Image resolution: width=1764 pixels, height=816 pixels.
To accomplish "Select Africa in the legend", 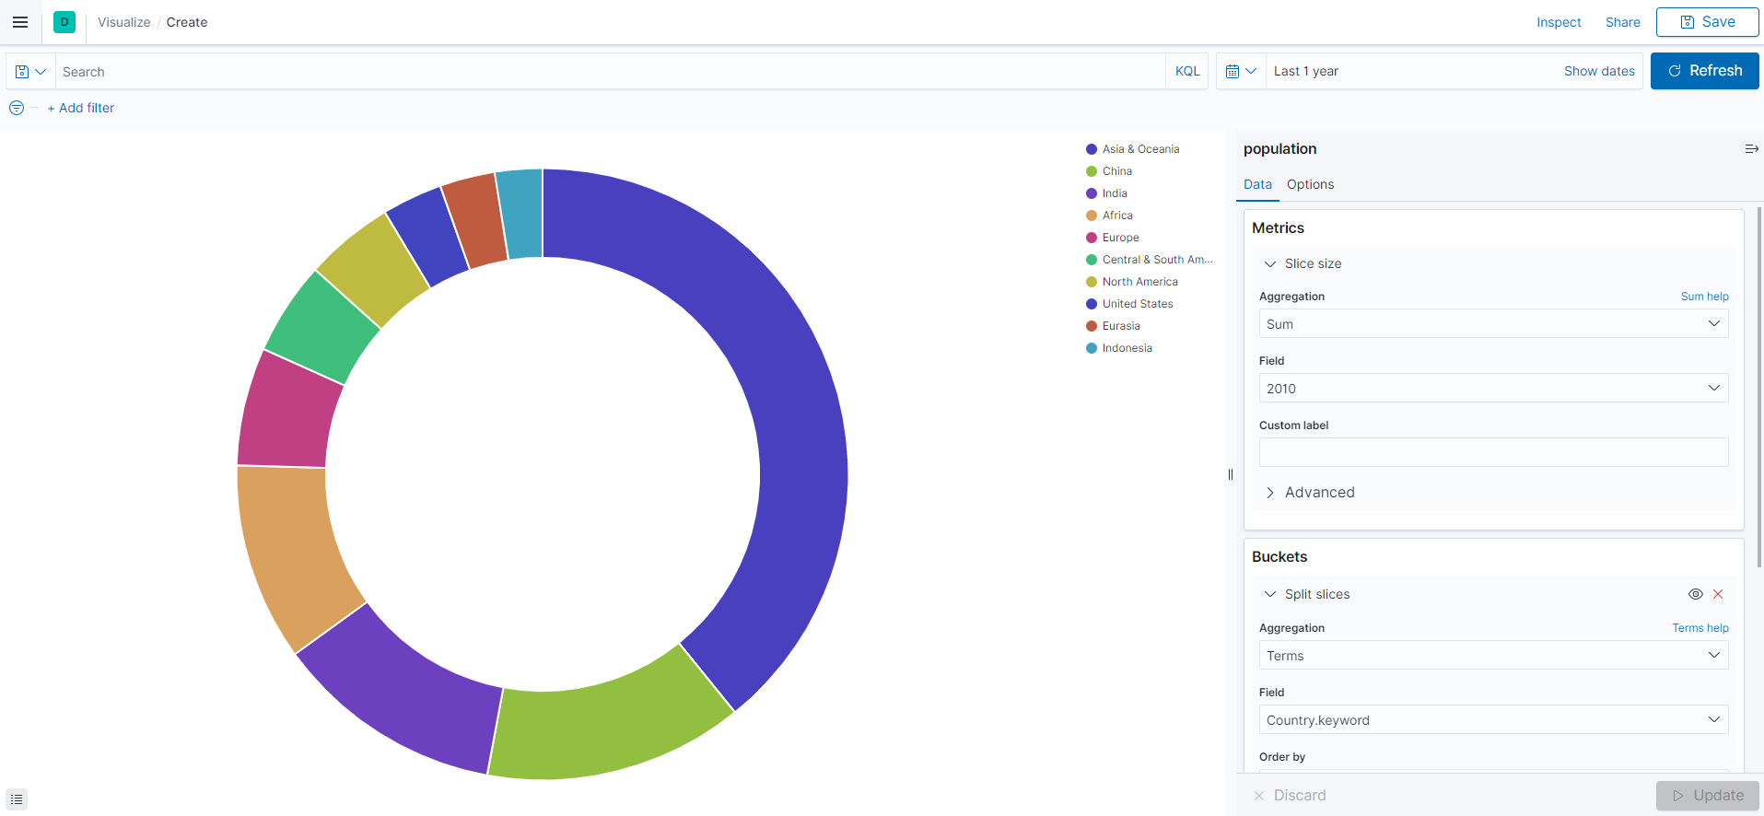I will pos(1117,216).
